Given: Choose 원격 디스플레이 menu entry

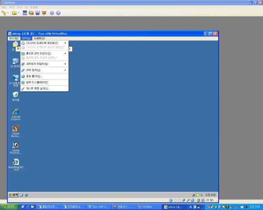Looking at the screenshot, I should pos(44,82).
